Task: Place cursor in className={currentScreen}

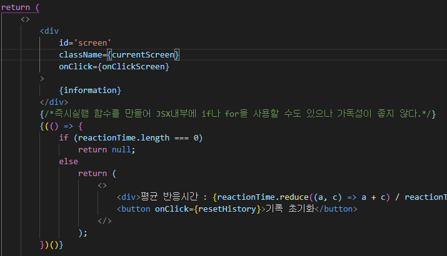Action: pos(119,55)
